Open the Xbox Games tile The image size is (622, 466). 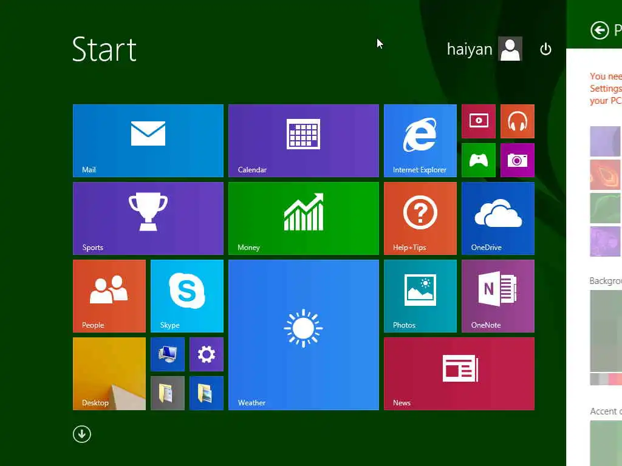tap(479, 160)
